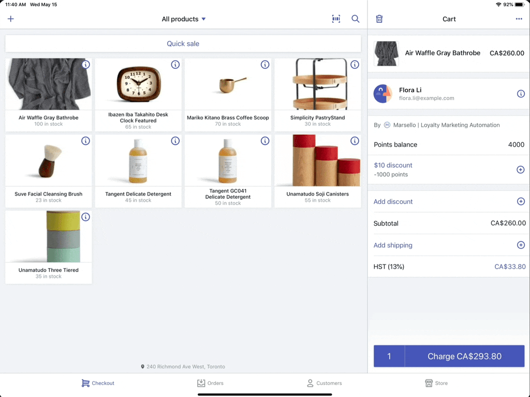Viewport: 530px width, 397px height.
Task: Apply $10 discount with its plus icon
Action: [x=521, y=169]
